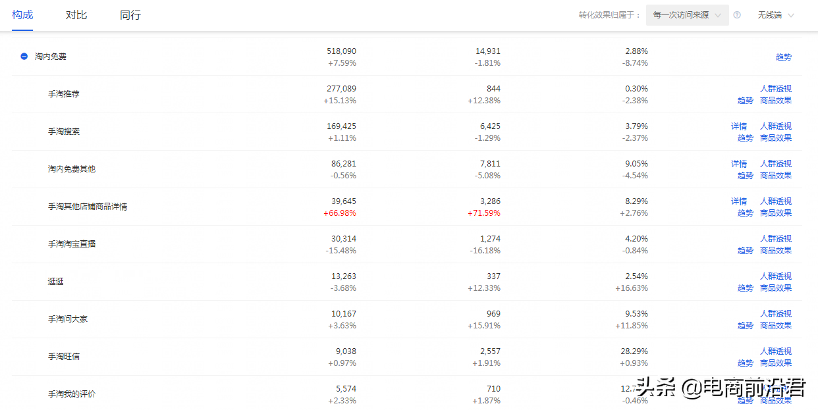Image resolution: width=818 pixels, height=410 pixels.
Task: View 商品效果 for 逛逛 row
Action: tap(776, 288)
